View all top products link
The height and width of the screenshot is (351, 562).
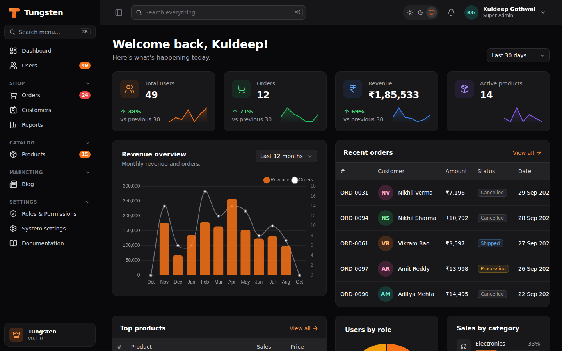pos(304,328)
